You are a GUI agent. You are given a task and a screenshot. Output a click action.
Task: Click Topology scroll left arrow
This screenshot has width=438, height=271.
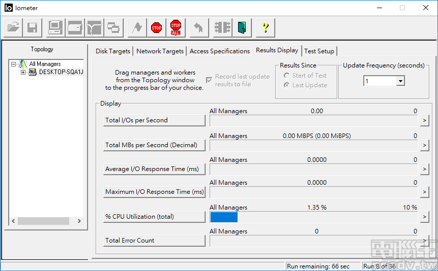(13, 221)
